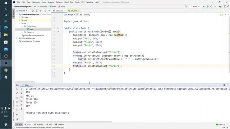Viewport: 230px width, 129px height.
Task: Run Main with coverage icon
Action: point(211,6)
